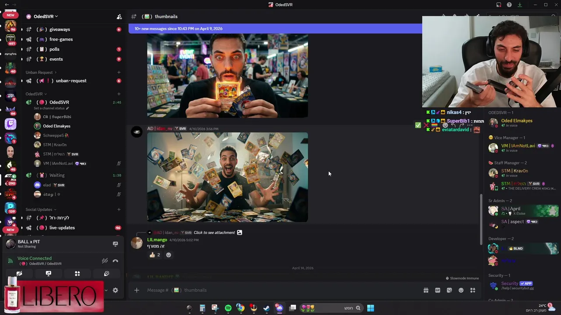Viewport: 561px width, 315px height.
Task: Toggle the thumbs-up reaction on LiLmango's message
Action: pyautogui.click(x=155, y=255)
